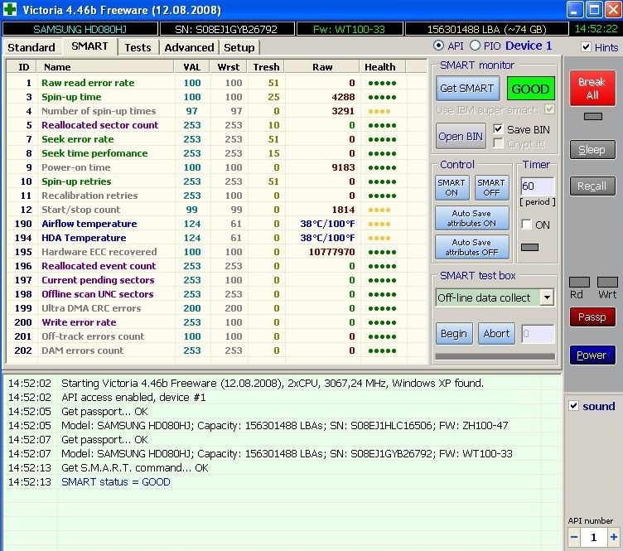The width and height of the screenshot is (623, 551).
Task: Click the Tresh column header
Action: point(266,67)
